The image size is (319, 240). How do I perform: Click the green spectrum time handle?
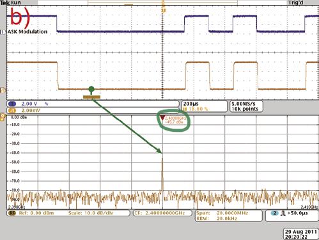[x=91, y=90]
